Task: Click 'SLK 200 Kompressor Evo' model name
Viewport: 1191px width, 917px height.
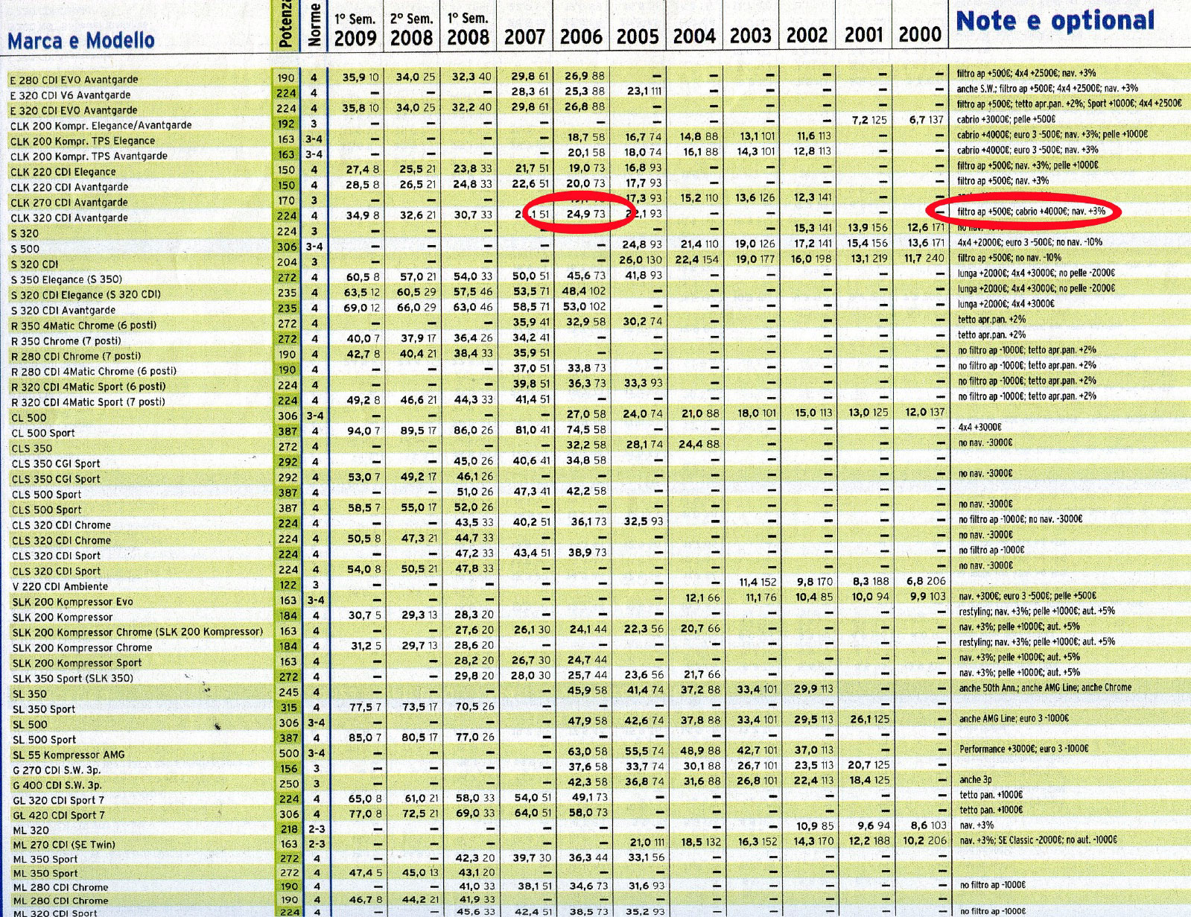Action: tap(72, 602)
